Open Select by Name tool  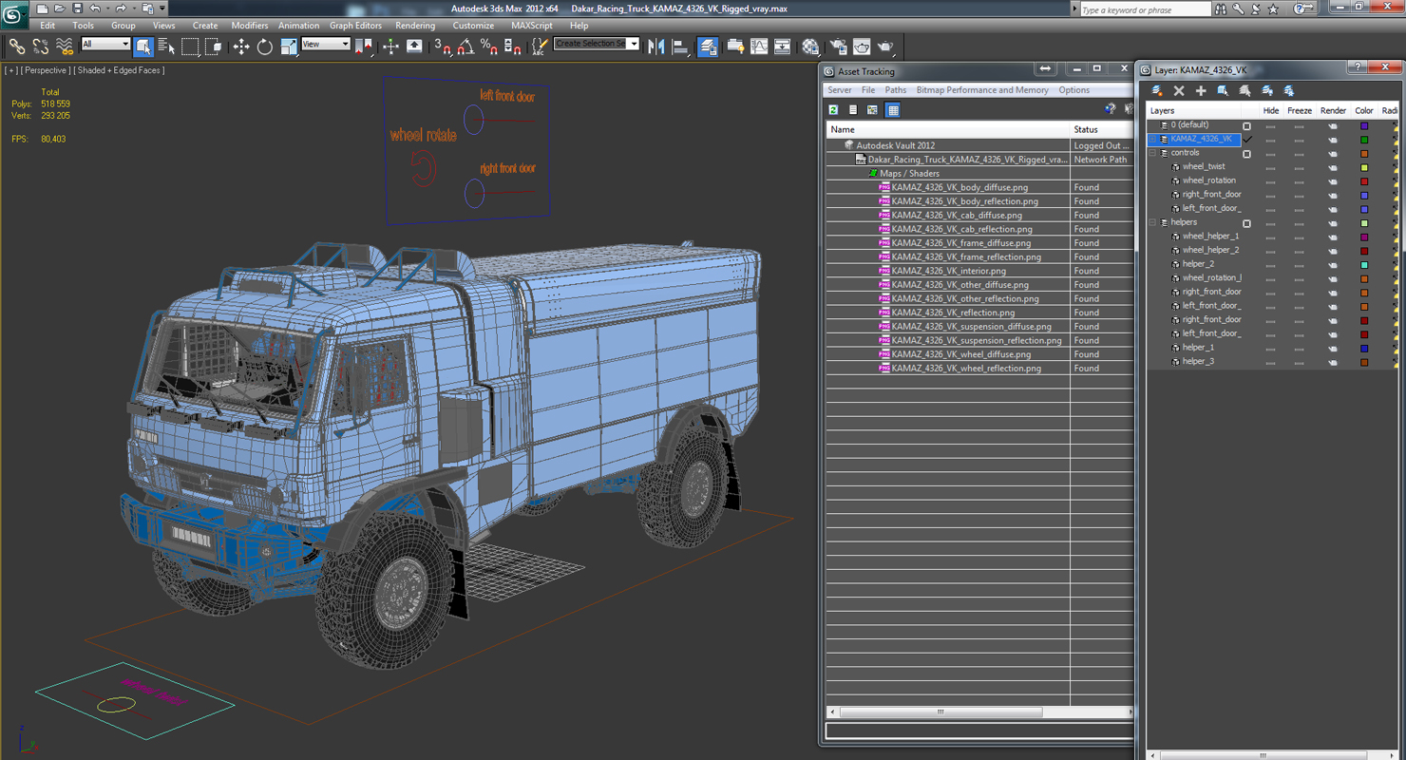(x=166, y=46)
